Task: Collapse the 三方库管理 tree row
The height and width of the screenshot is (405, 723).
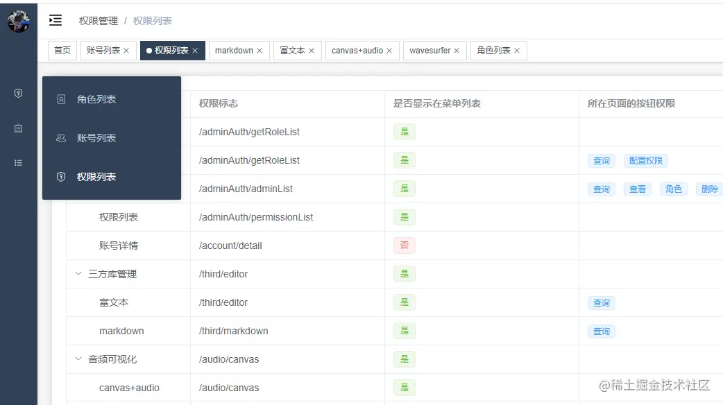Action: pyautogui.click(x=78, y=274)
